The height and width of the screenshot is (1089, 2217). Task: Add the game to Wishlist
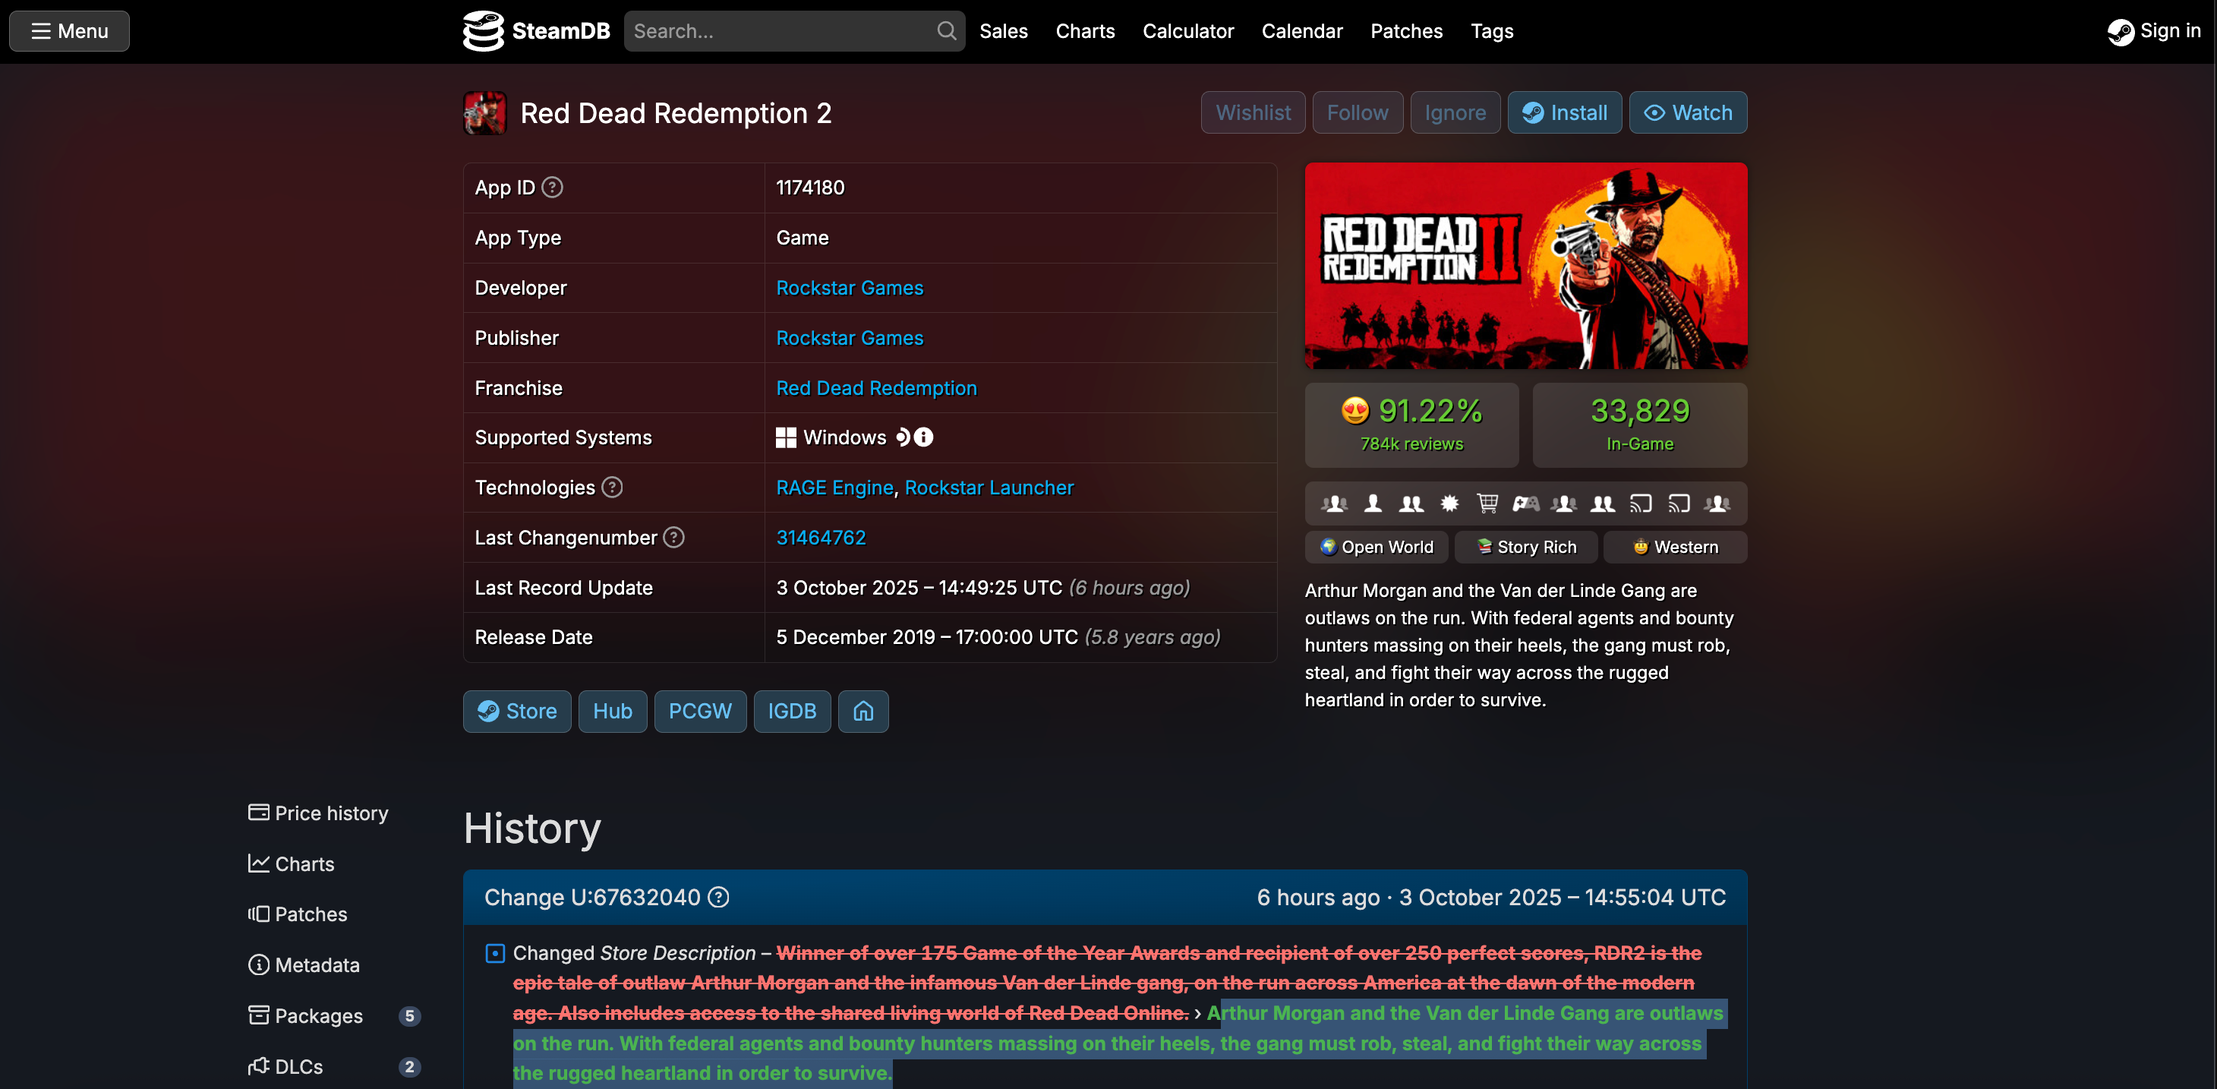click(1252, 112)
